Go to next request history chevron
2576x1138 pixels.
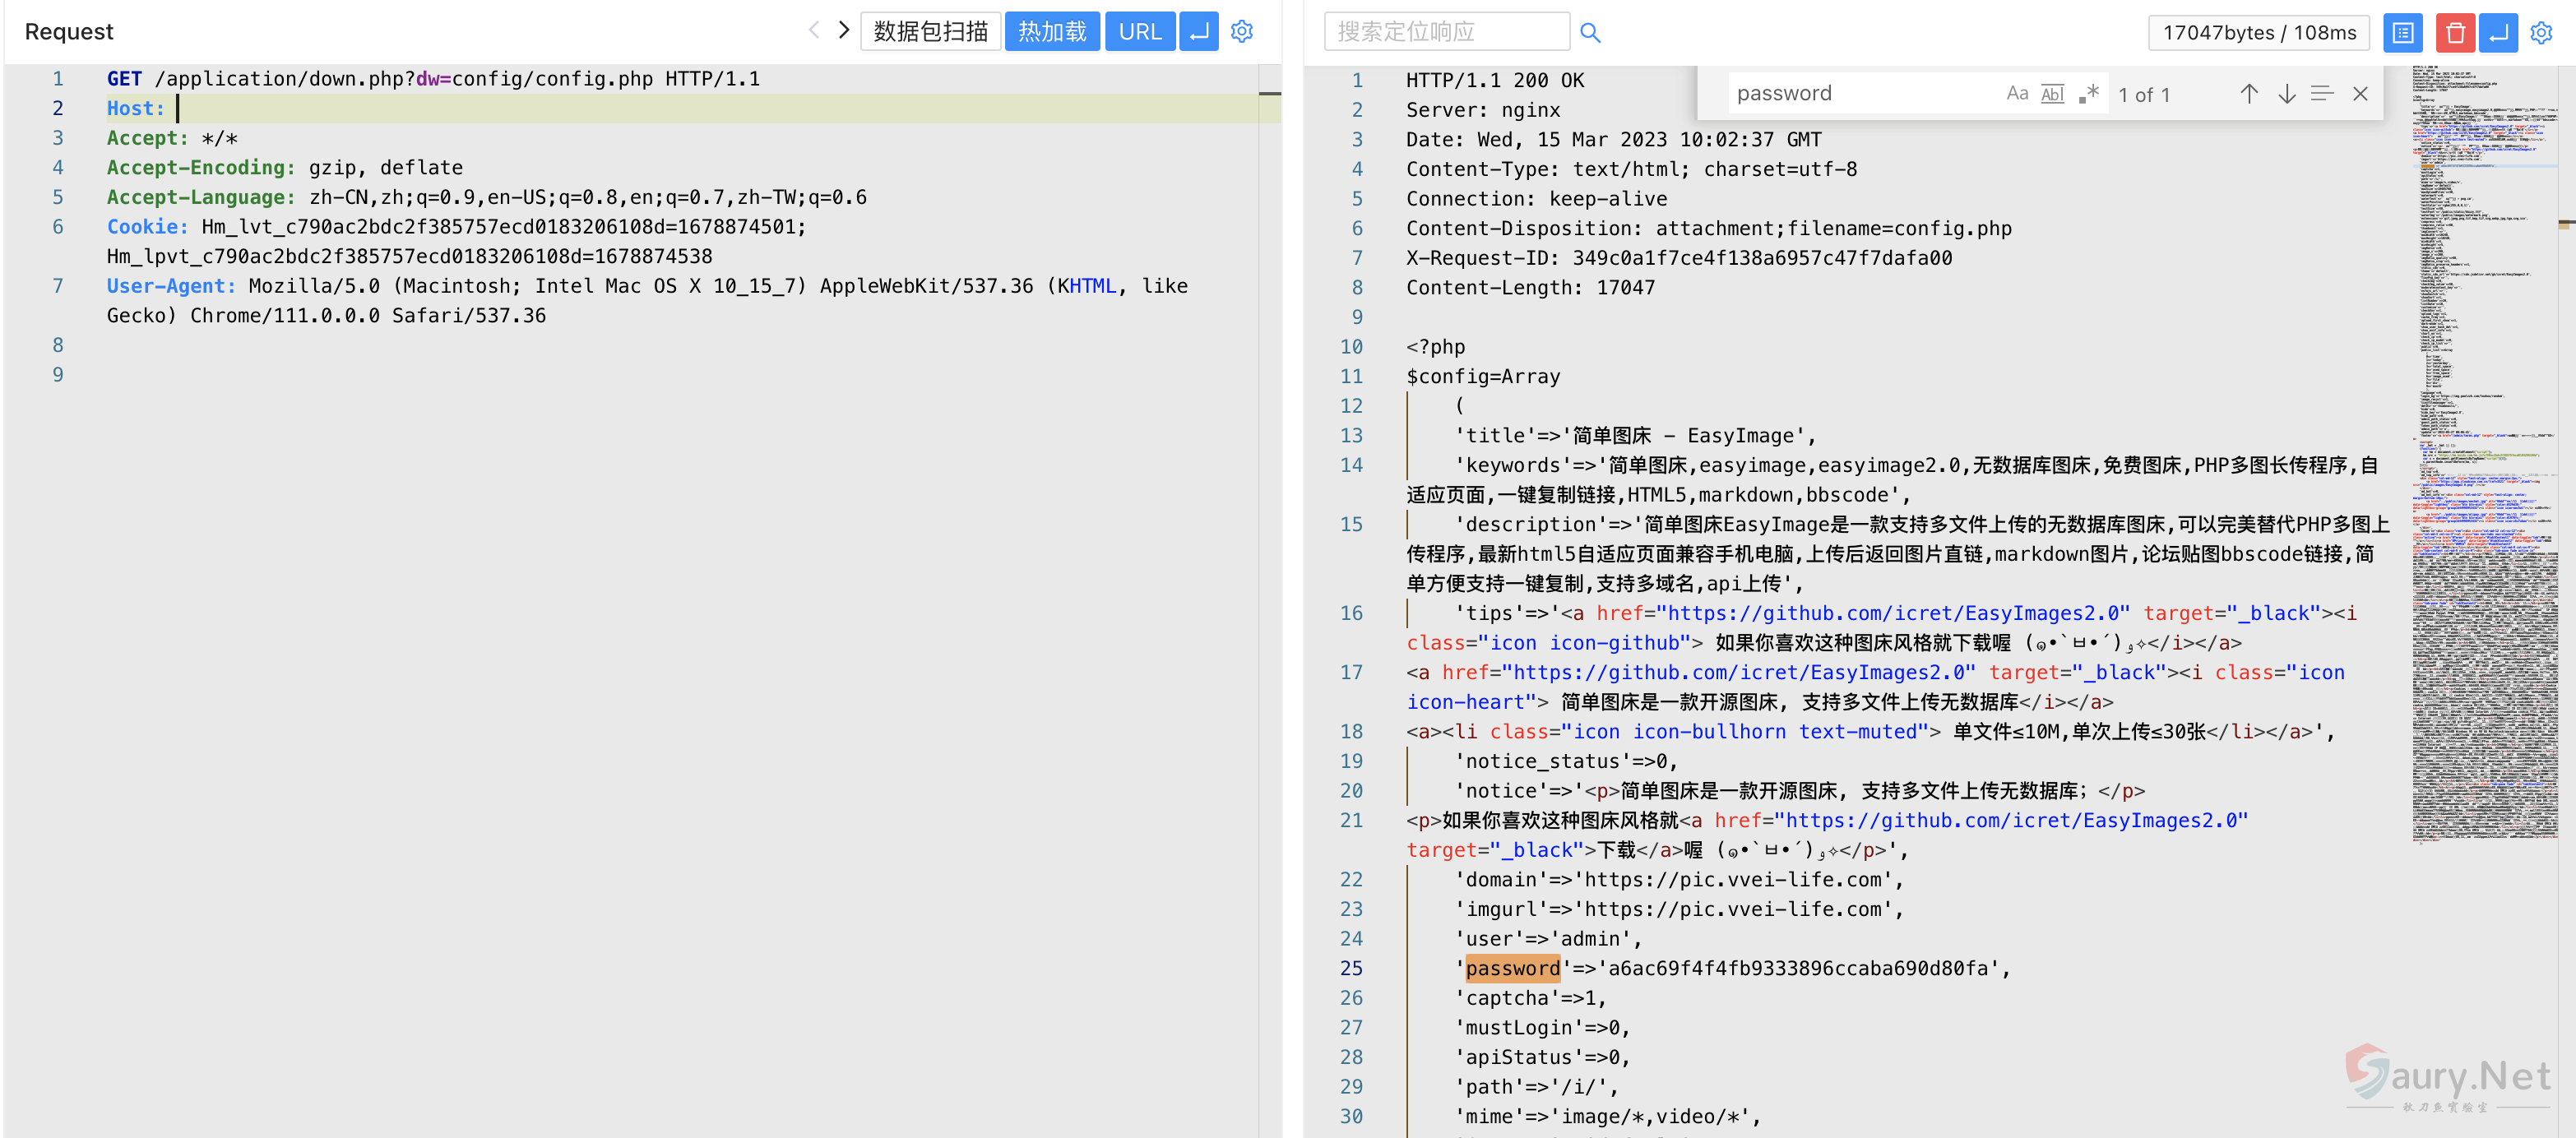[x=844, y=30]
